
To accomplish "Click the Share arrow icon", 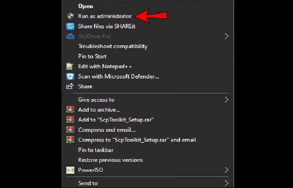I will 70,86.
